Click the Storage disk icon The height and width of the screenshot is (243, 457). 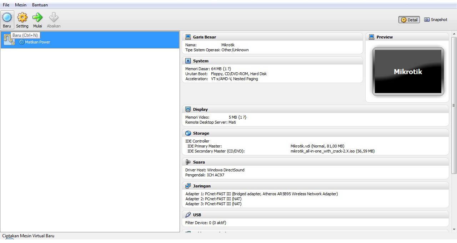point(188,133)
